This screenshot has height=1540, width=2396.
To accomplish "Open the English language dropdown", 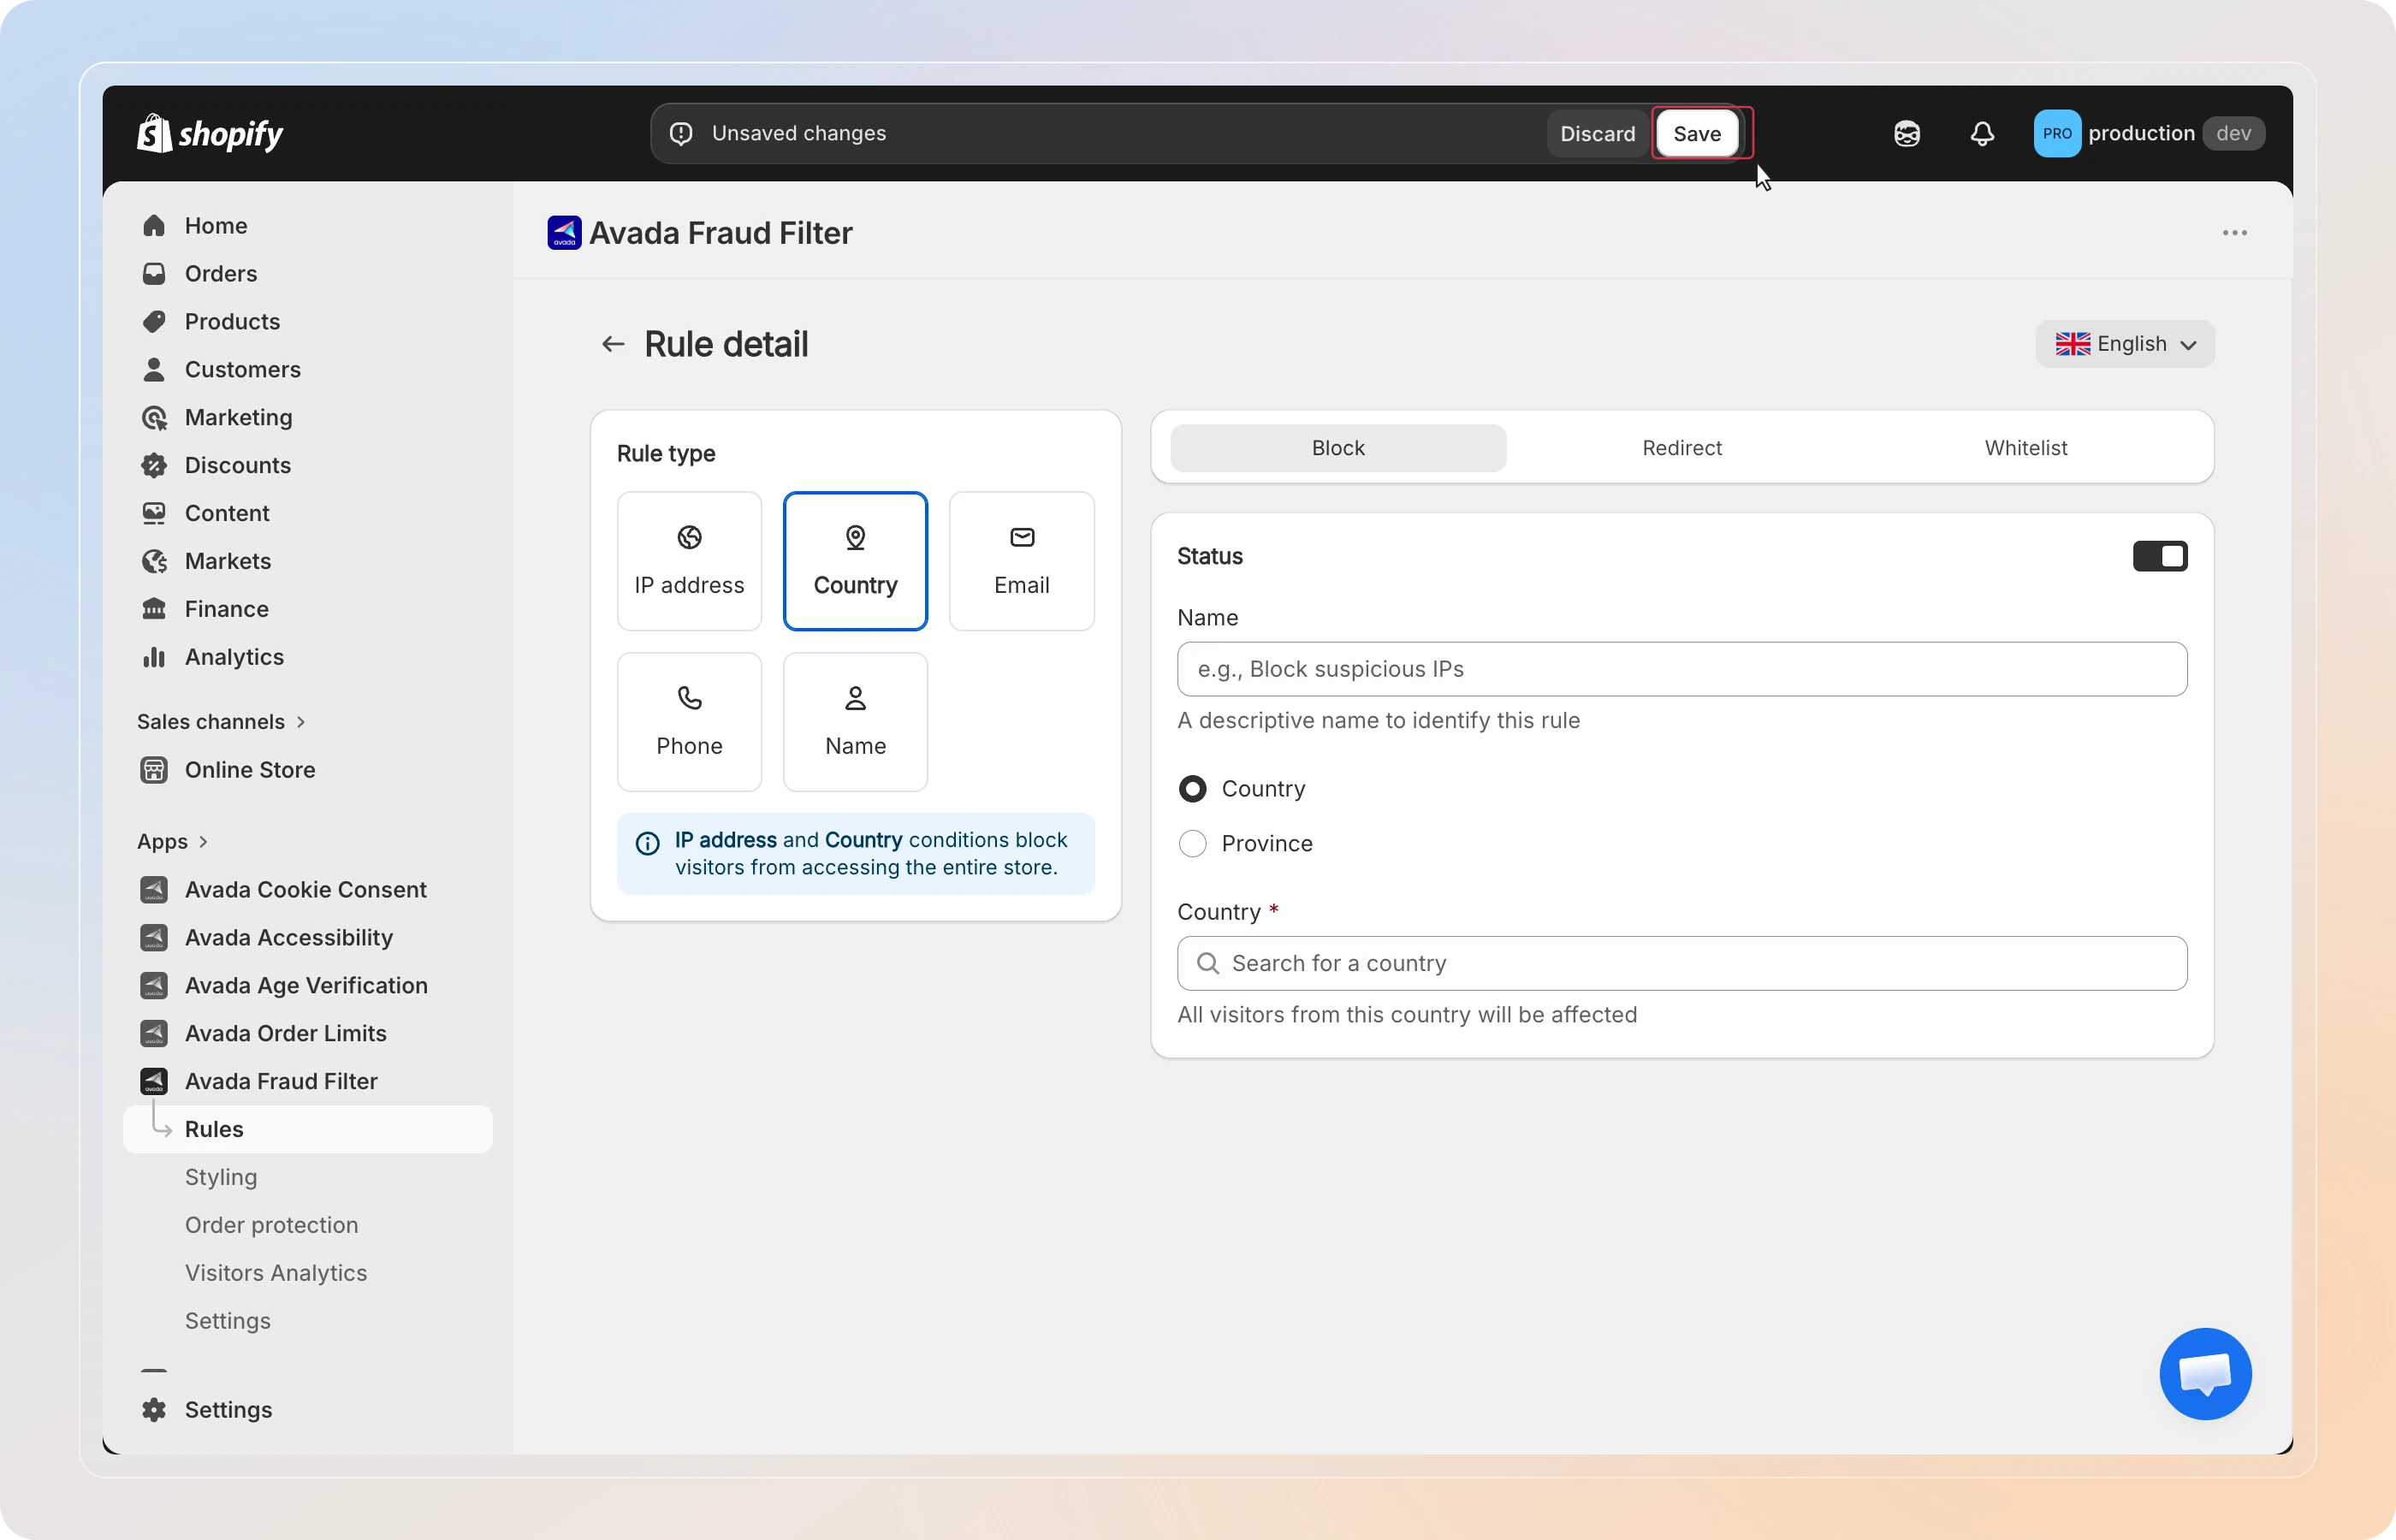I will (2124, 344).
